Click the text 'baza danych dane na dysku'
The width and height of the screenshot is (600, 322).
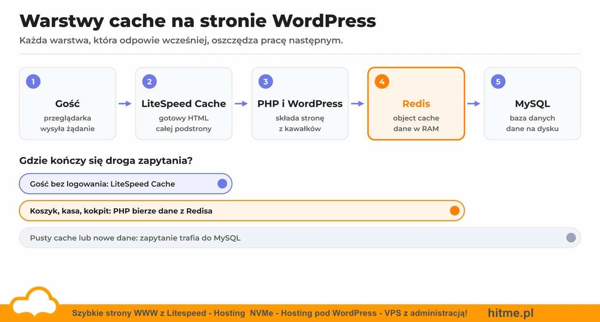pos(532,123)
